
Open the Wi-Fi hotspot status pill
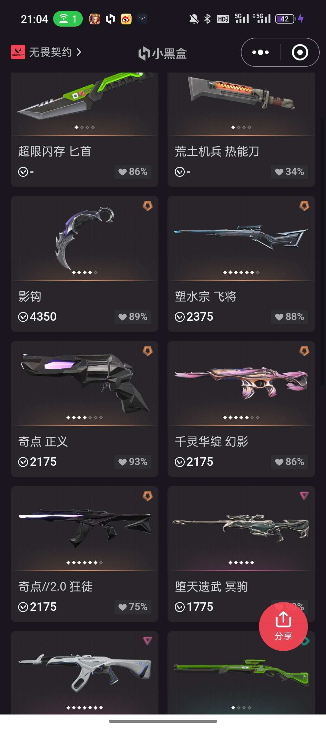(x=68, y=19)
